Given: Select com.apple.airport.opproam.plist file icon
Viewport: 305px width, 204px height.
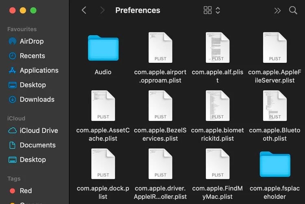Looking at the screenshot, I should 160,48.
